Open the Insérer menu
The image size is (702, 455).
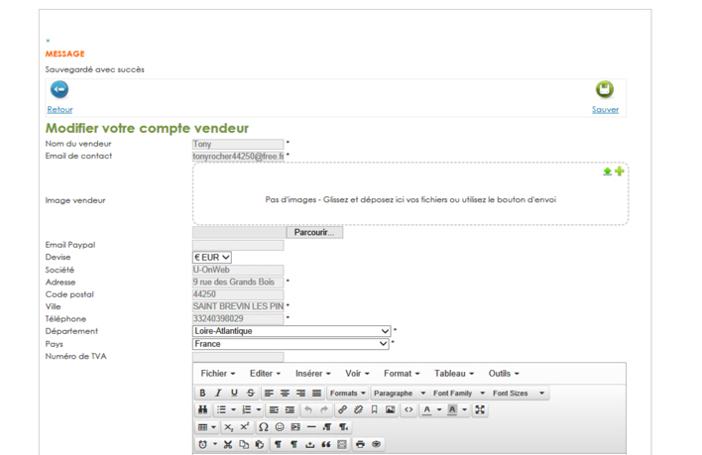pos(313,373)
